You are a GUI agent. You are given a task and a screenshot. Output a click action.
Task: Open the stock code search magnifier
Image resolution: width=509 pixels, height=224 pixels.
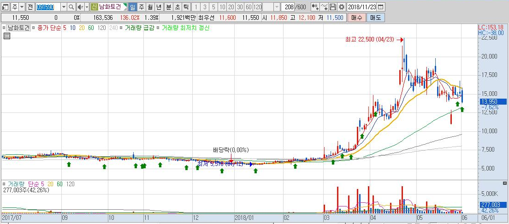coord(71,7)
